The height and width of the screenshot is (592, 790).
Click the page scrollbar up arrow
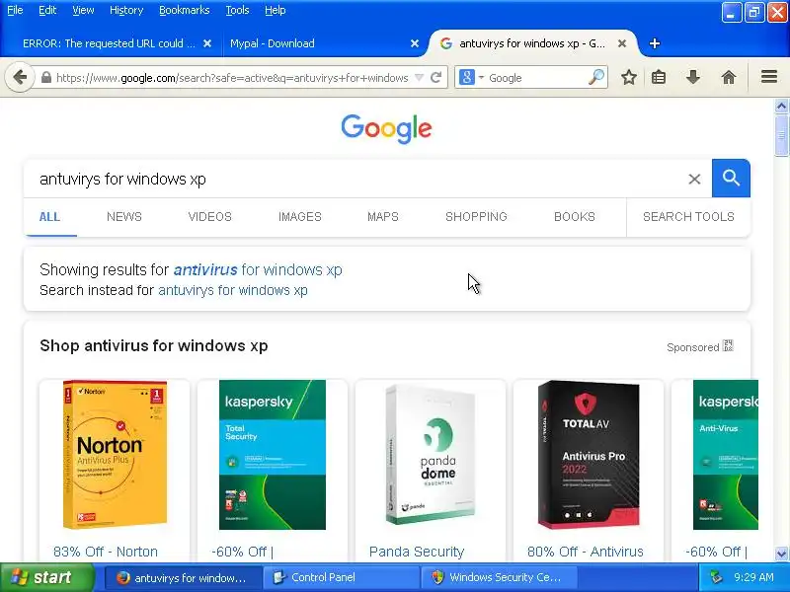click(781, 107)
